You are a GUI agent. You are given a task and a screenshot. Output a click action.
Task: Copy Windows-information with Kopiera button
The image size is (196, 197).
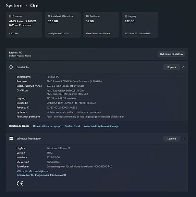point(171,138)
